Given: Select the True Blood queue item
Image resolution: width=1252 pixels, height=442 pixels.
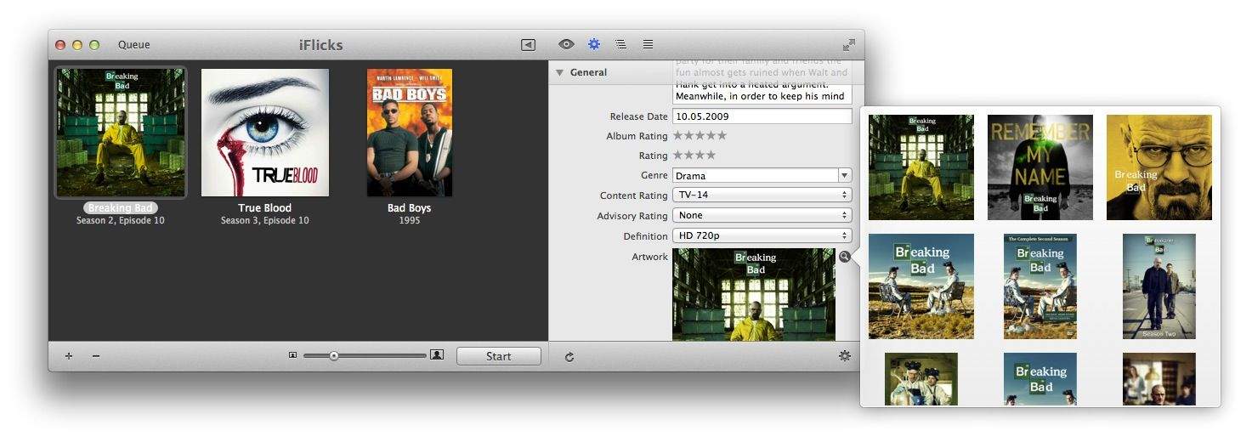Looking at the screenshot, I should [x=265, y=133].
